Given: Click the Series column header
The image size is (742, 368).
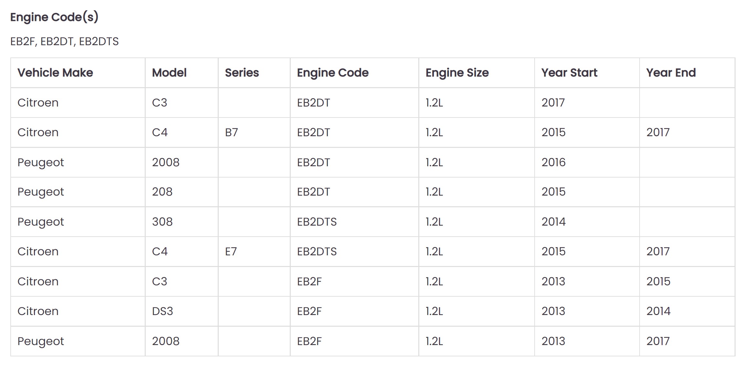Looking at the screenshot, I should [x=242, y=73].
